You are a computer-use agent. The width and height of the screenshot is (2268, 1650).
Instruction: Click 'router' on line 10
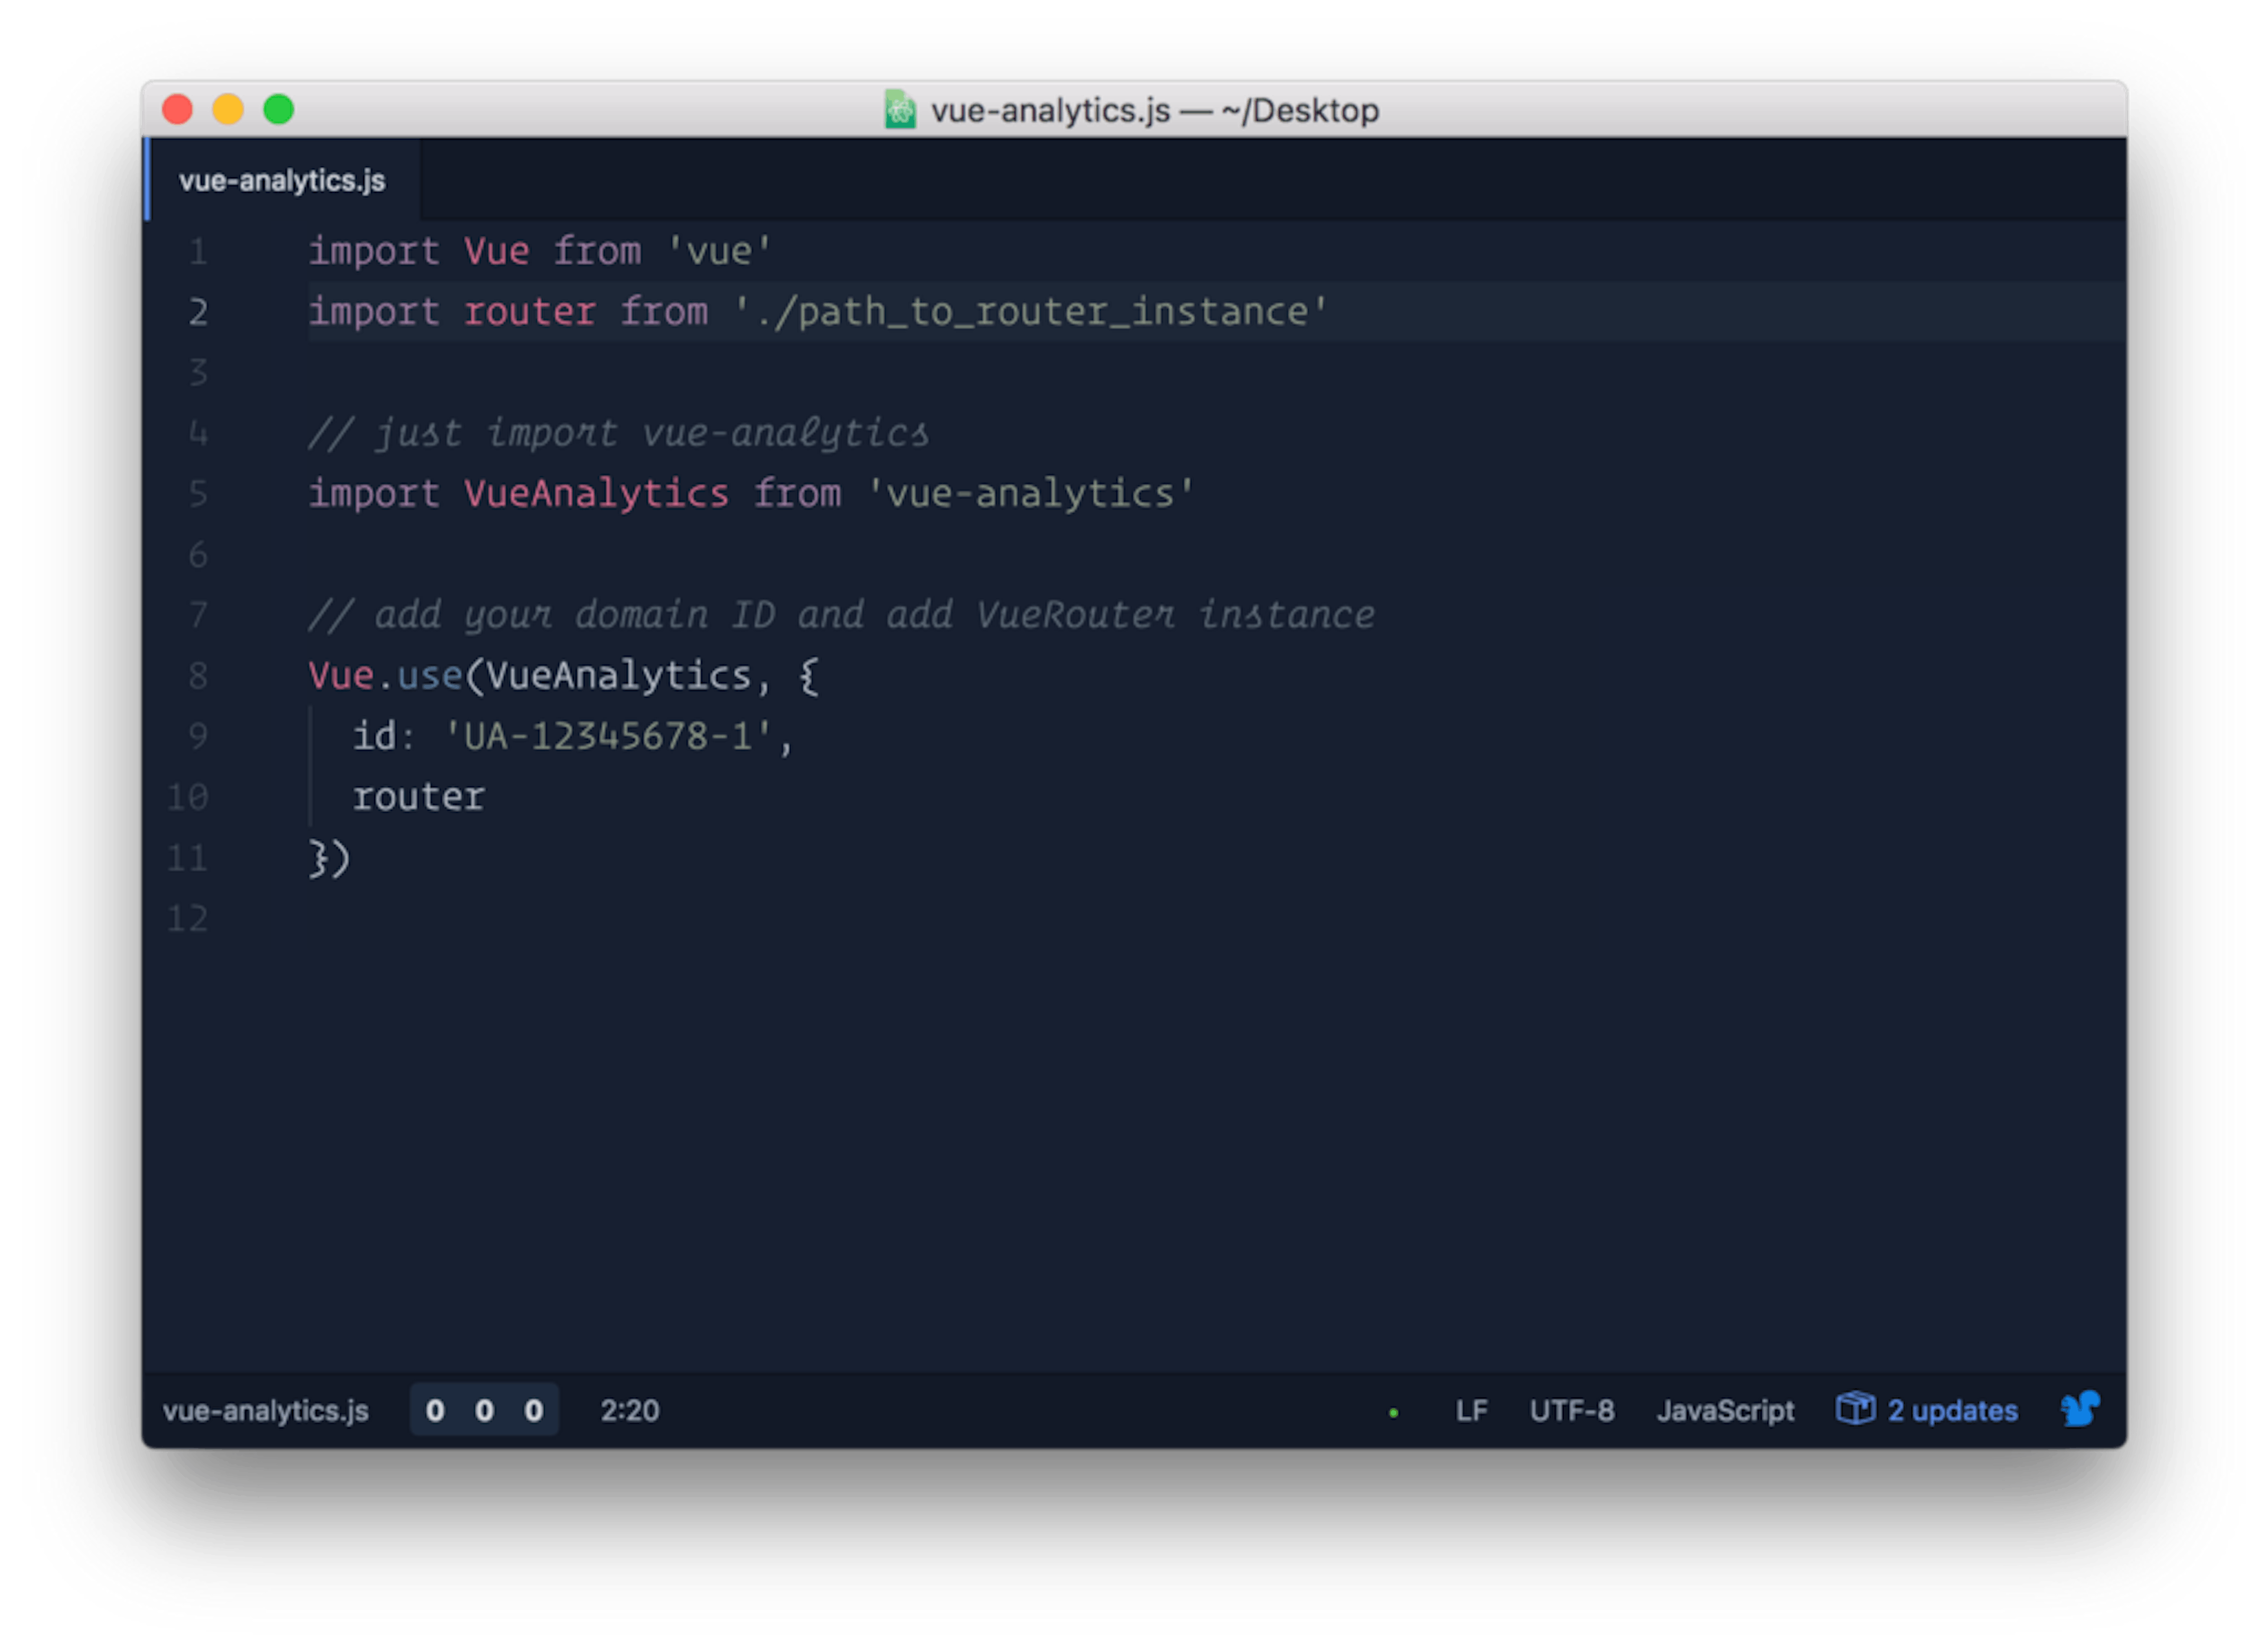coord(418,797)
